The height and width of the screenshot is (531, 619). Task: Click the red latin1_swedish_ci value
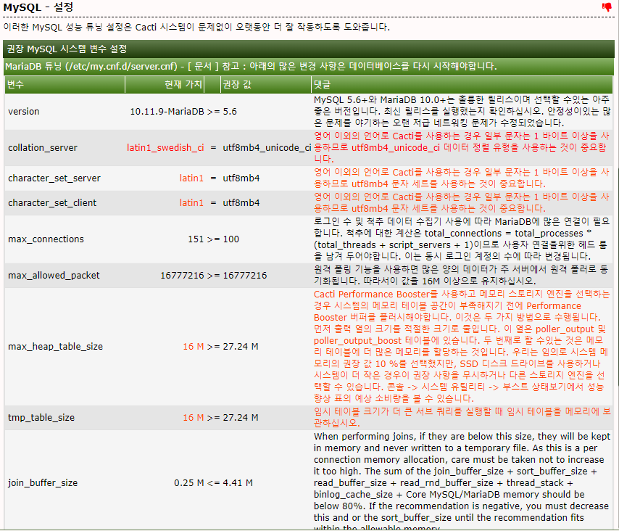(165, 148)
